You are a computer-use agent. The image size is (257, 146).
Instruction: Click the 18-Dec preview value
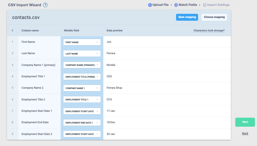111,122
